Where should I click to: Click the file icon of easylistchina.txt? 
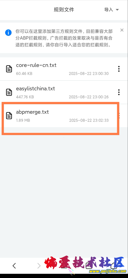[x=9, y=92]
